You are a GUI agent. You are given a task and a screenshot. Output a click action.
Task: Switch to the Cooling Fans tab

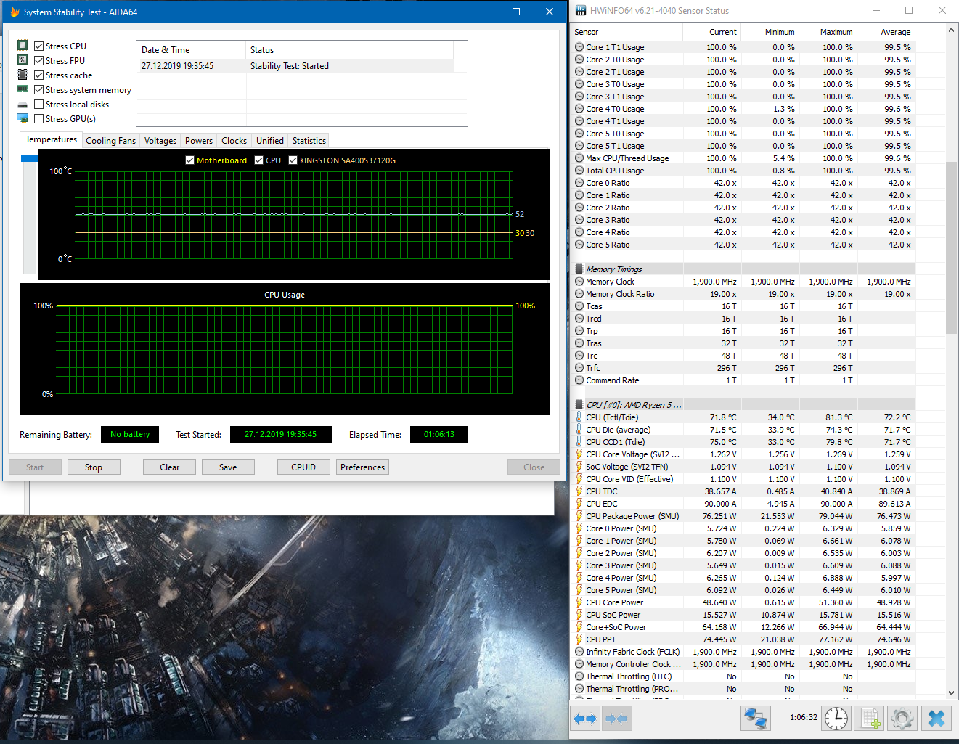(x=110, y=141)
